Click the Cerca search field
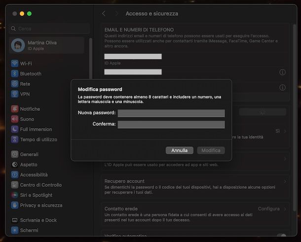The image size is (301, 242). point(49,29)
